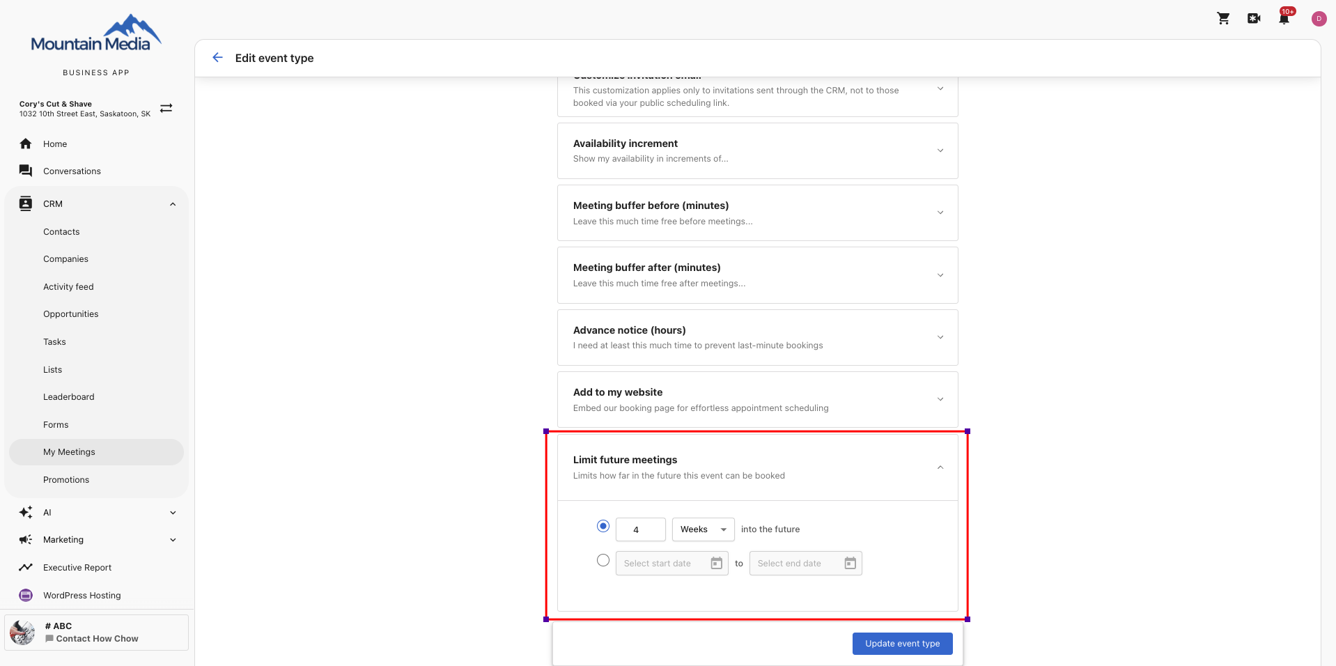Image resolution: width=1336 pixels, height=666 pixels.
Task: Select My Meetings in the sidebar
Action: [96, 451]
